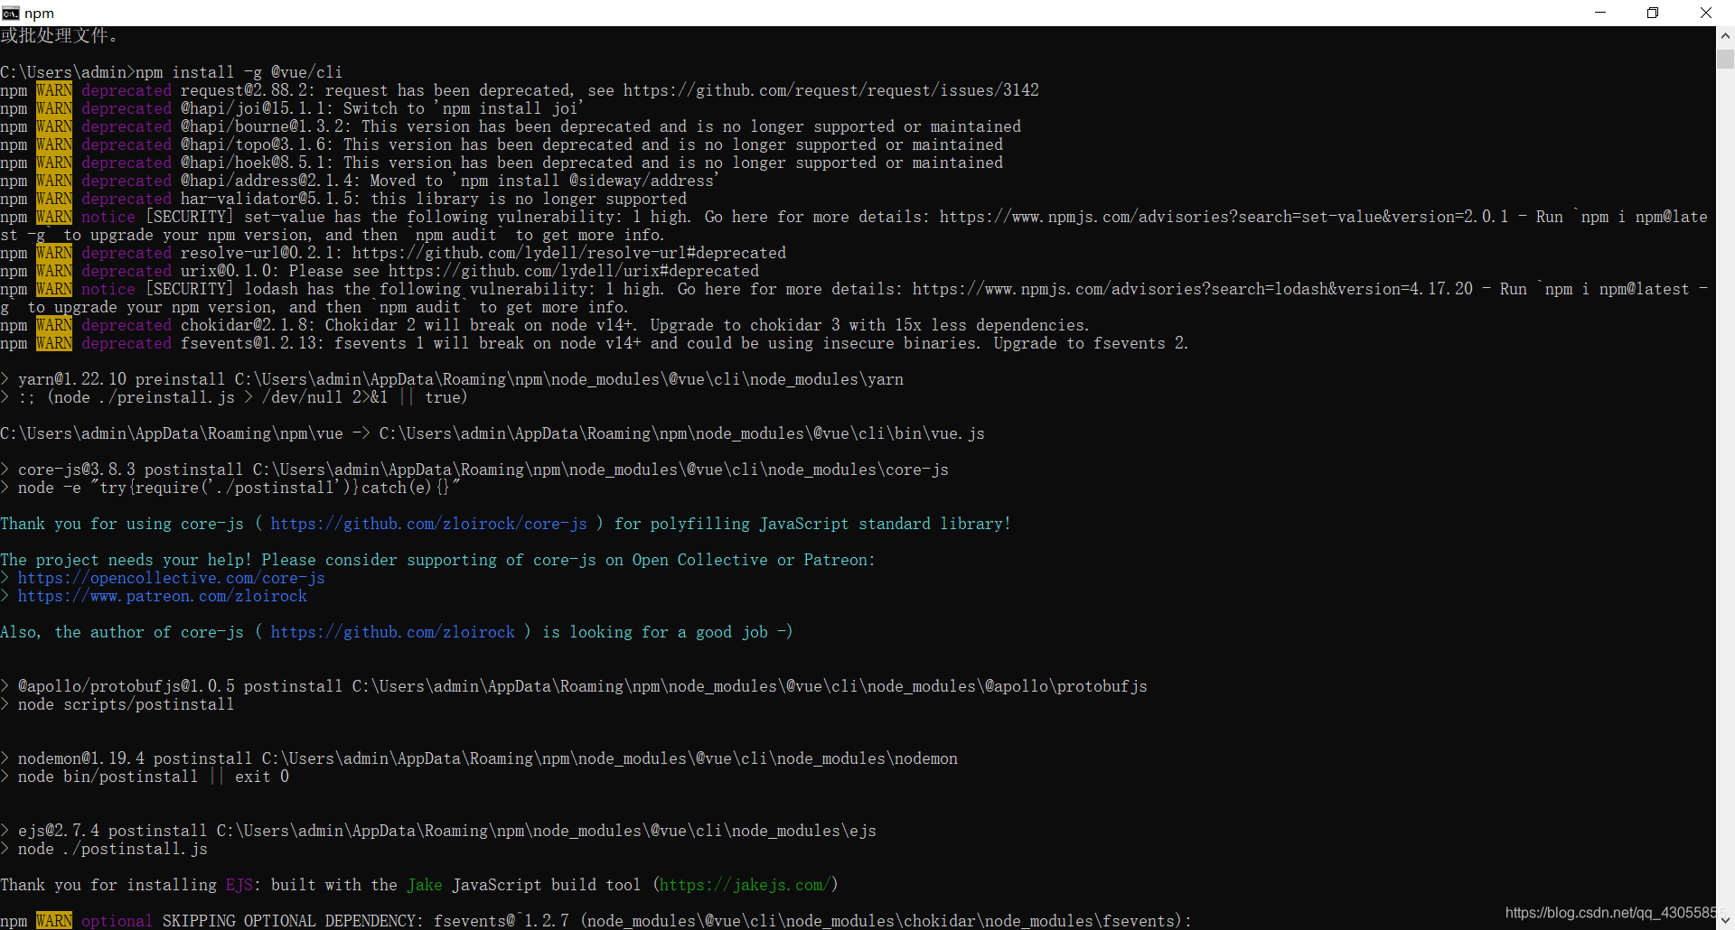The width and height of the screenshot is (1735, 930).
Task: Click the '@hapi/address@2.1.4' warning line
Action: coord(360,181)
